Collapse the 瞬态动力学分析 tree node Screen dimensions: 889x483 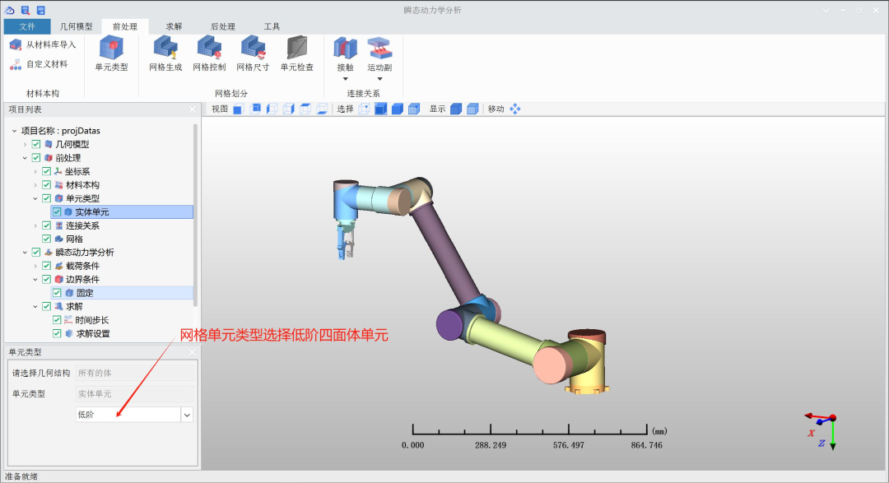pyautogui.click(x=25, y=253)
